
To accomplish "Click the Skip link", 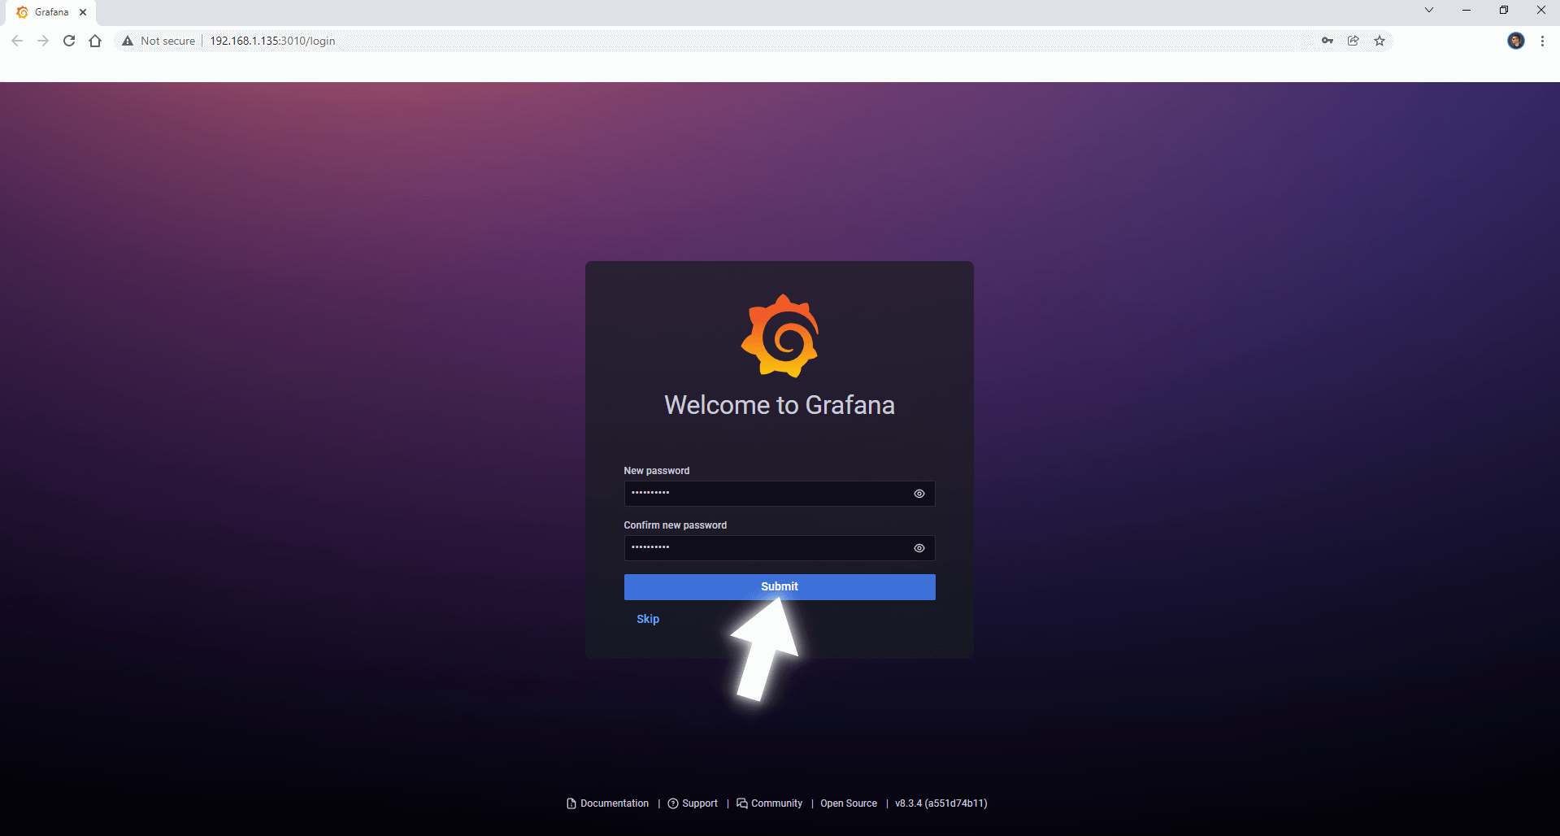I will tap(648, 619).
